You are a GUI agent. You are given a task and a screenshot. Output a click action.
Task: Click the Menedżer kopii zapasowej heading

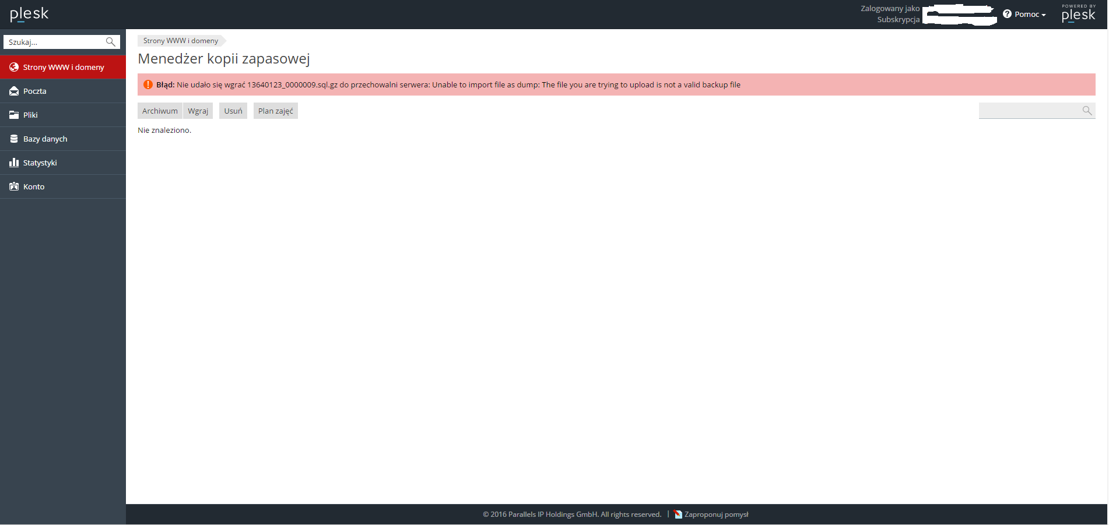[x=224, y=59]
